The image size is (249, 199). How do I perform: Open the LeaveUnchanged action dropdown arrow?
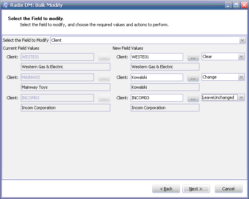[x=241, y=97]
